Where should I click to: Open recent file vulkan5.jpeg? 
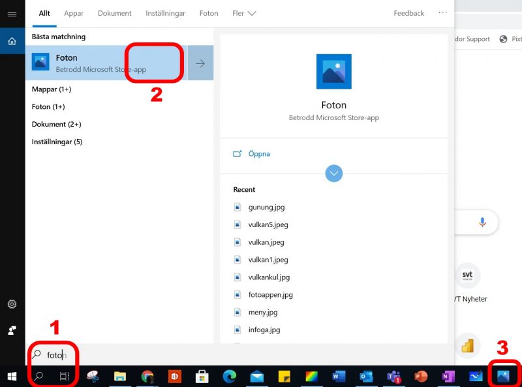point(268,224)
